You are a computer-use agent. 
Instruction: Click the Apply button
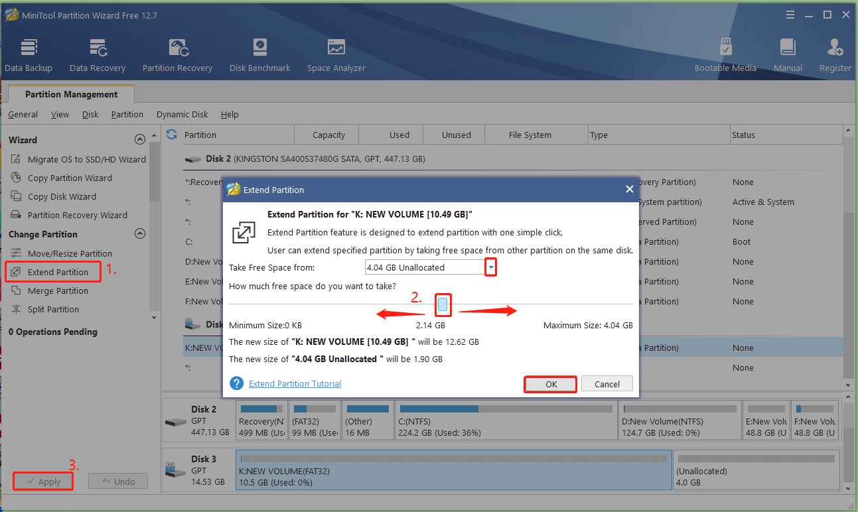pyautogui.click(x=43, y=481)
